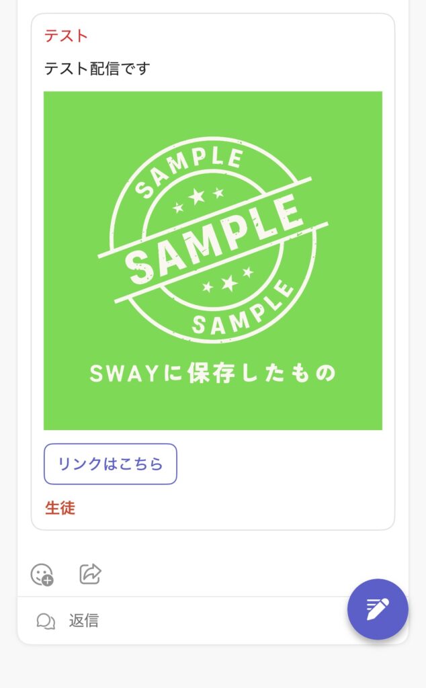Open the green SAMPLE image
426x688 pixels.
pyautogui.click(x=212, y=261)
